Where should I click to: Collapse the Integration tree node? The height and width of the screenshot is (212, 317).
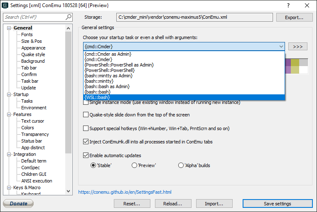(9, 154)
